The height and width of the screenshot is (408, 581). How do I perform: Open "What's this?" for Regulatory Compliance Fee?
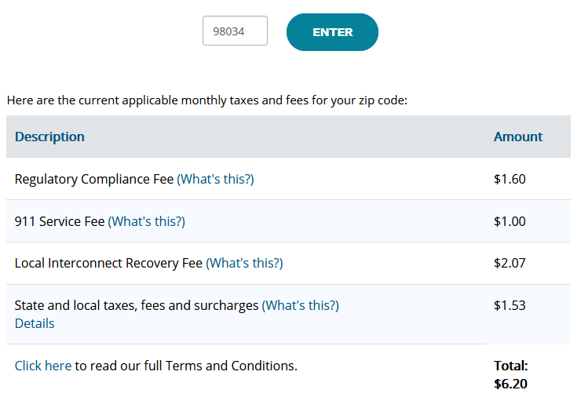coord(215,179)
